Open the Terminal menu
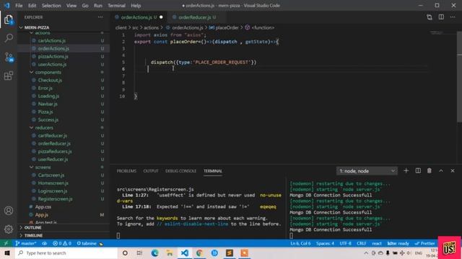462x259 pixels. 116,5
